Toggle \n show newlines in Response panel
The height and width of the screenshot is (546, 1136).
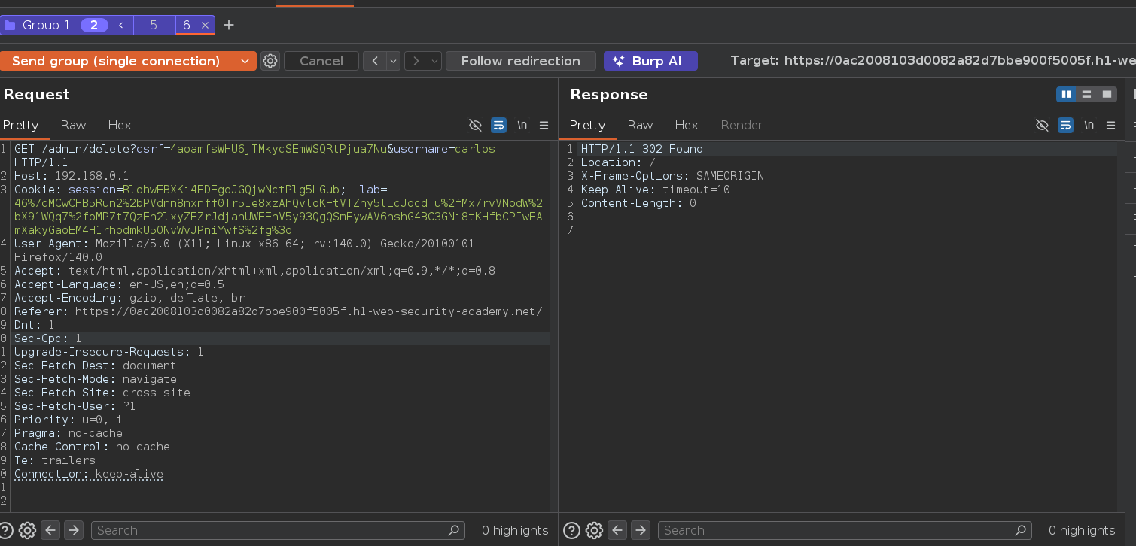1089,125
